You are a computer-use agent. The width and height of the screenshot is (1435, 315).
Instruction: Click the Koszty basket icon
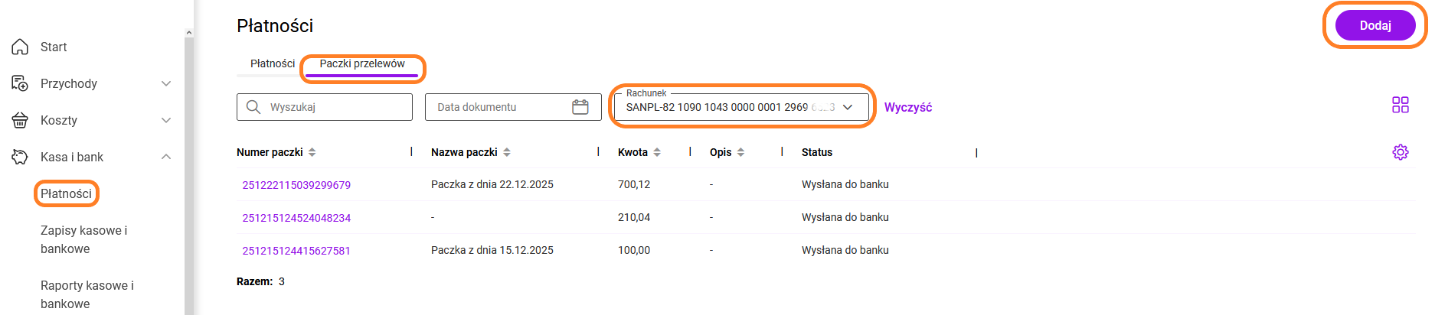click(20, 120)
